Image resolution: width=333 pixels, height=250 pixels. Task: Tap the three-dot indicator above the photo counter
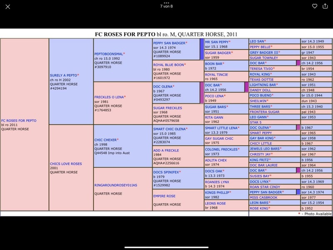point(166,3)
